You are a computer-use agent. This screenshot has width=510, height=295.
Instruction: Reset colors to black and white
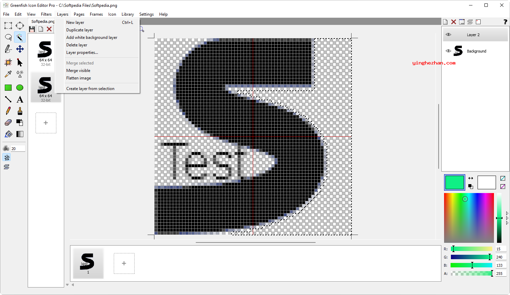click(471, 186)
